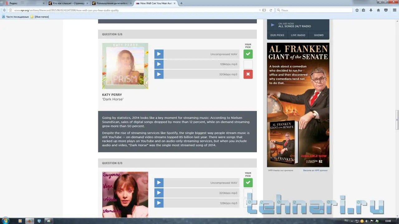Play the 128kbps mp3 sample for Dark Horse
Image resolution: width=399 pixels, height=224 pixels.
tap(159, 64)
